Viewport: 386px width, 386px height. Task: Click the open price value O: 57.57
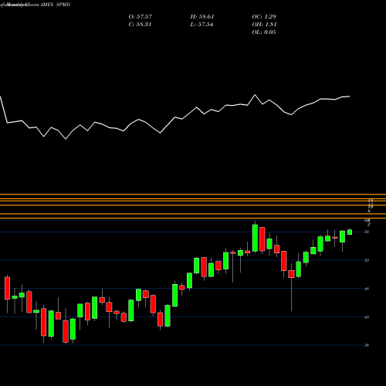pyautogui.click(x=141, y=17)
